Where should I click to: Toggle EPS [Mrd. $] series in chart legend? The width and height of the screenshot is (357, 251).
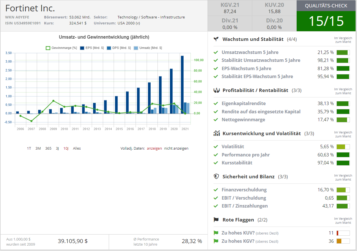pos(92,48)
